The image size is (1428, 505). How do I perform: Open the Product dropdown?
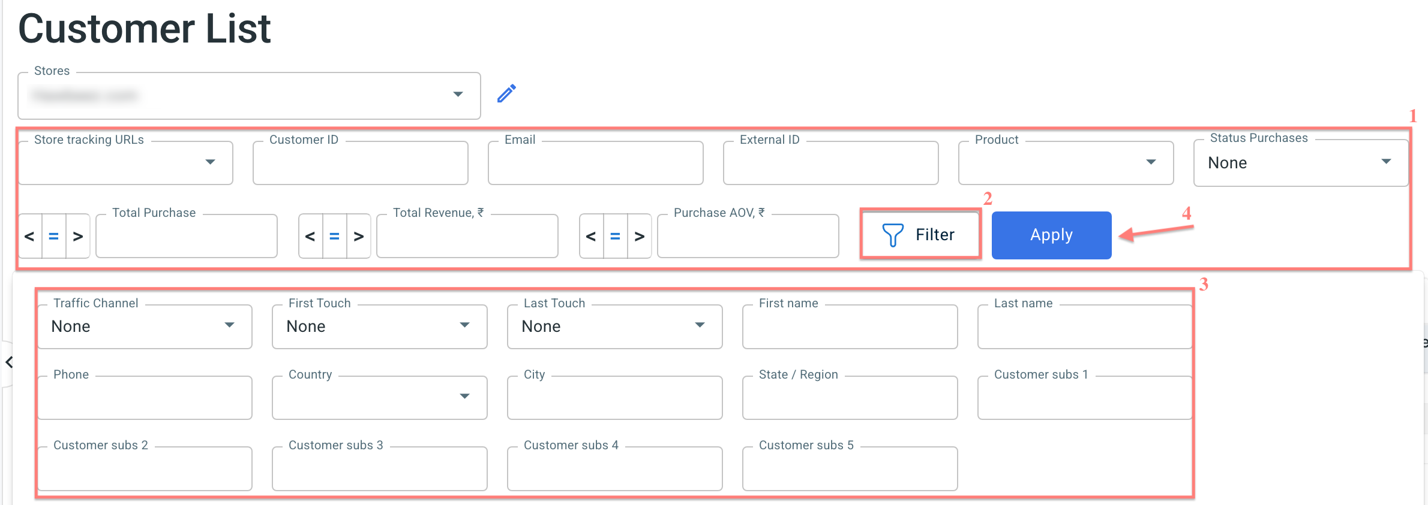1066,163
